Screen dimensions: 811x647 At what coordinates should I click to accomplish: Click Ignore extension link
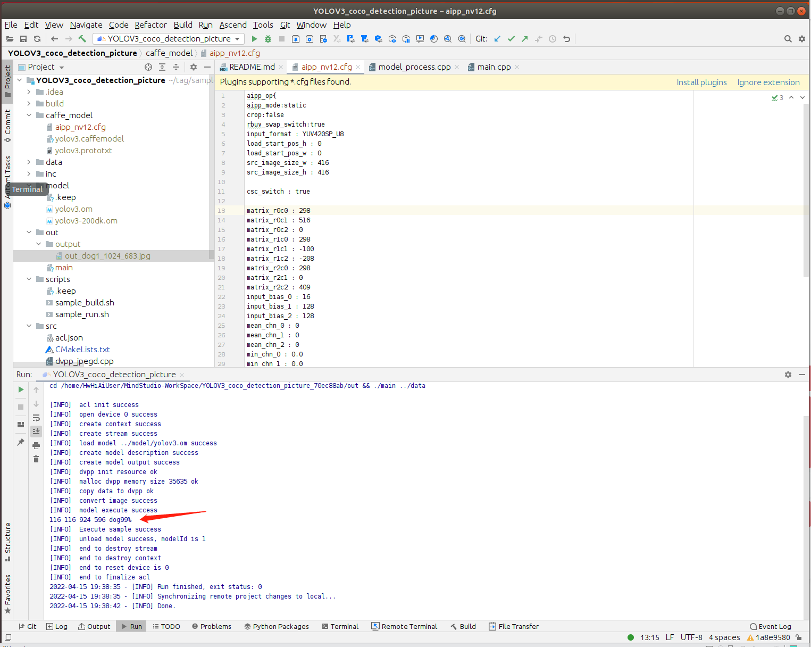click(768, 82)
